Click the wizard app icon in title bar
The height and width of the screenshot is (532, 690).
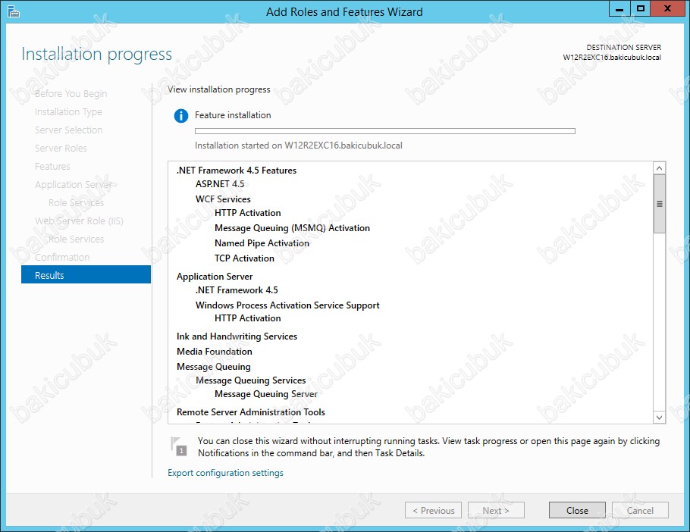[x=13, y=11]
